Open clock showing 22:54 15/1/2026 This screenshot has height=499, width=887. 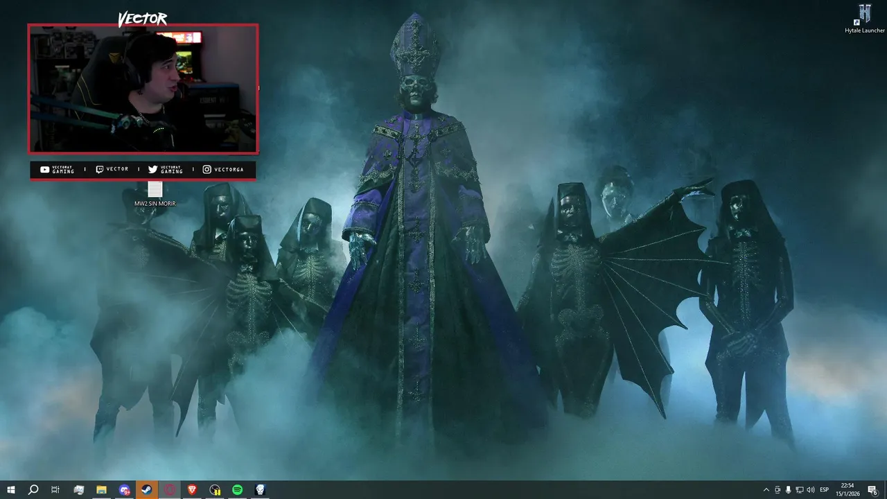tap(847, 490)
